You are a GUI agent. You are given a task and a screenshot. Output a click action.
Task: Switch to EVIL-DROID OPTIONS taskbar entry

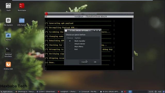(110, 92)
